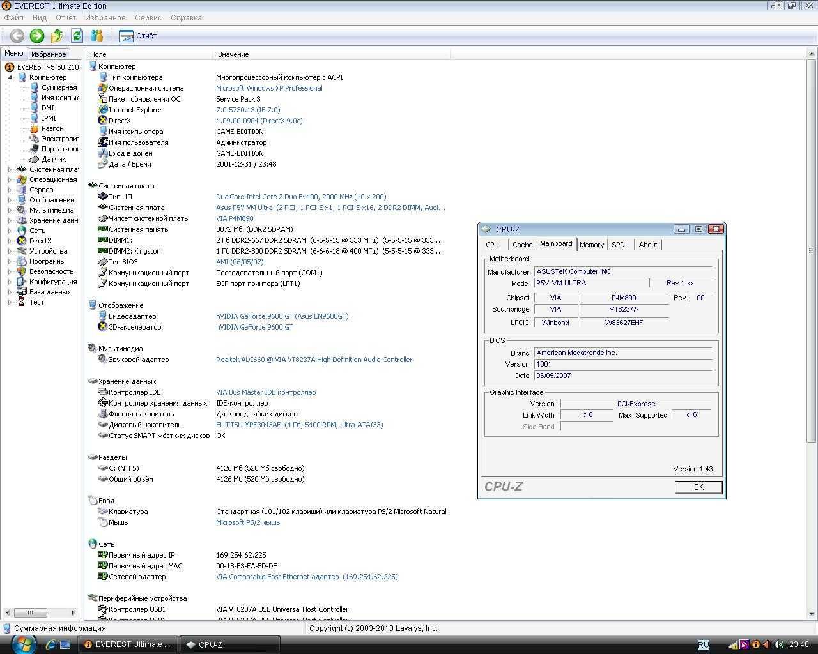The height and width of the screenshot is (654, 818).
Task: Switch to CPU tab in CPU-Z
Action: click(x=492, y=245)
